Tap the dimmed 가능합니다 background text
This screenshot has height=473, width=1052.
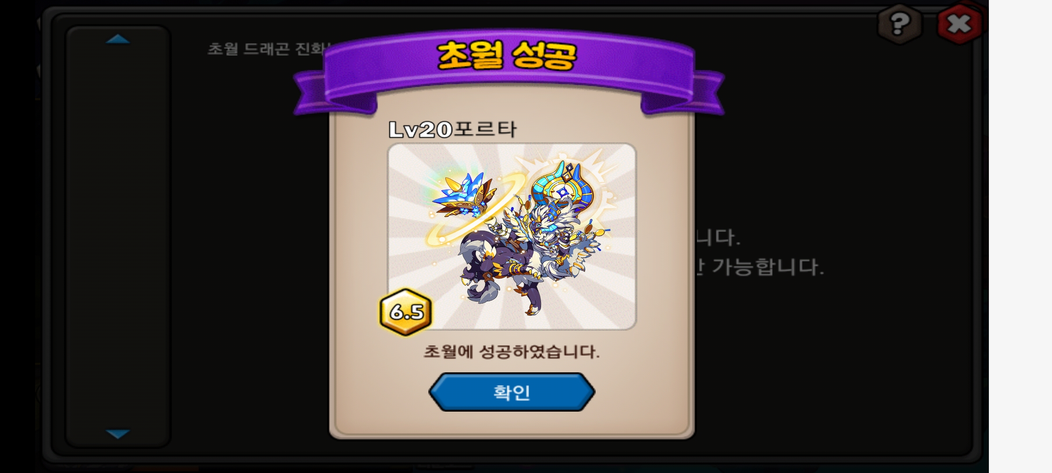(768, 267)
